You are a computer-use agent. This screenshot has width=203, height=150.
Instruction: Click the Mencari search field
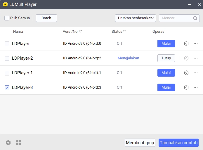175,18
